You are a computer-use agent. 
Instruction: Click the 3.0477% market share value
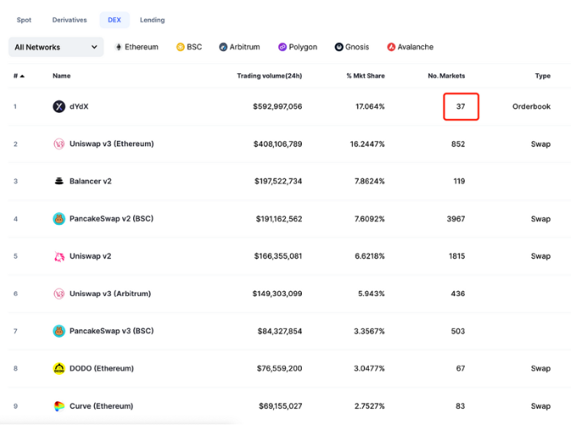[x=369, y=369]
